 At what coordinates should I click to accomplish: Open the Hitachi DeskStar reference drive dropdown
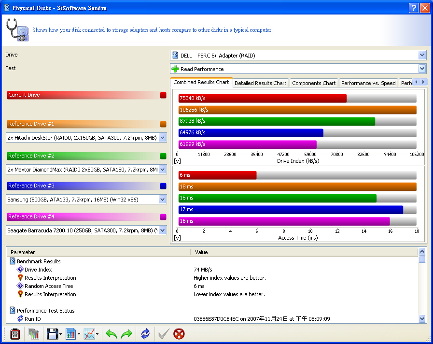[163, 138]
